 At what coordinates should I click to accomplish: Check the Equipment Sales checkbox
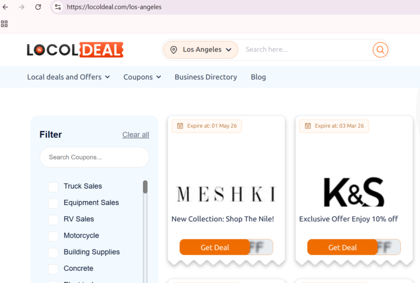tap(53, 203)
